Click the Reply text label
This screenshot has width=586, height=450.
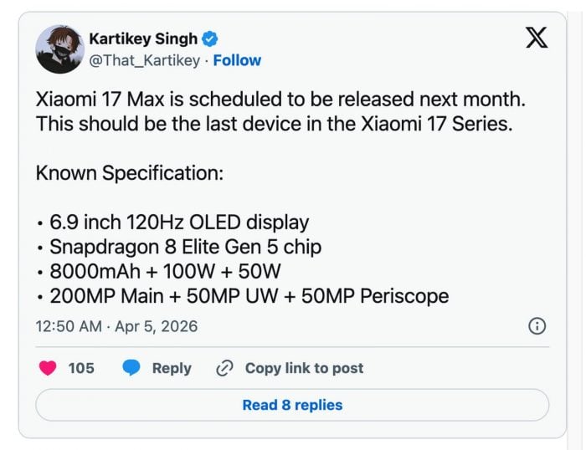[172, 368]
